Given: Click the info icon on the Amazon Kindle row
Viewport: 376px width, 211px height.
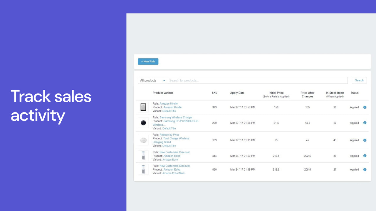Looking at the screenshot, I should 365,107.
